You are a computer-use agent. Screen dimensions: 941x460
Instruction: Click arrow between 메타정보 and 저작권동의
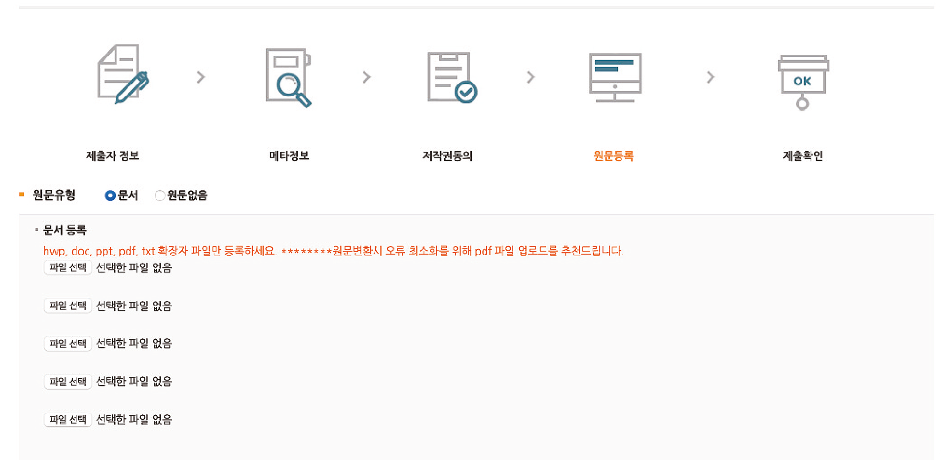click(367, 77)
